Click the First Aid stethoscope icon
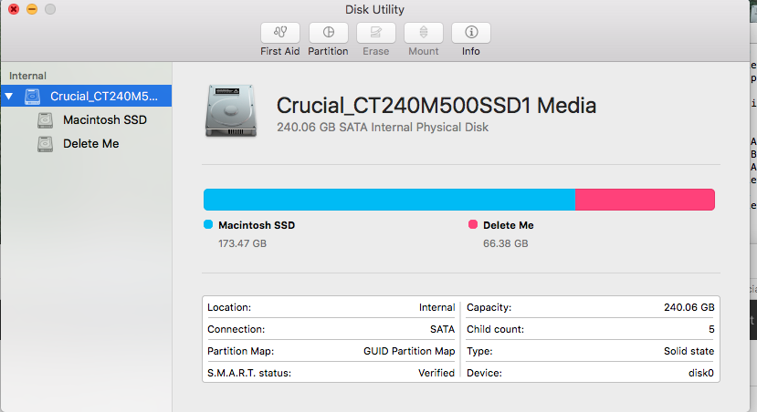This screenshot has width=757, height=412. (279, 32)
